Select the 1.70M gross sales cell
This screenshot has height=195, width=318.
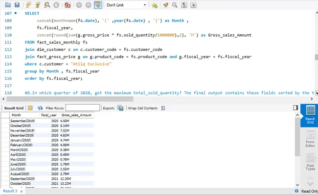pyautogui.click(x=76, y=164)
